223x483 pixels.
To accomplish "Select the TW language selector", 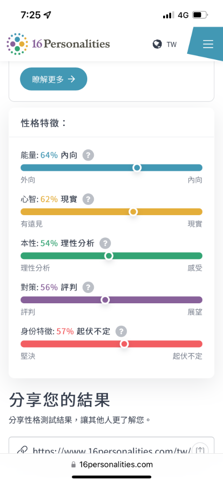I will pos(172,45).
